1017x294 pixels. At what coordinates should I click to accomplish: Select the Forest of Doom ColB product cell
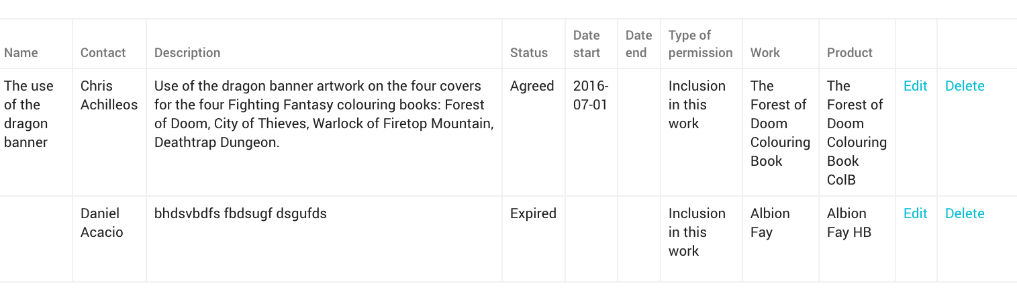coord(856,133)
